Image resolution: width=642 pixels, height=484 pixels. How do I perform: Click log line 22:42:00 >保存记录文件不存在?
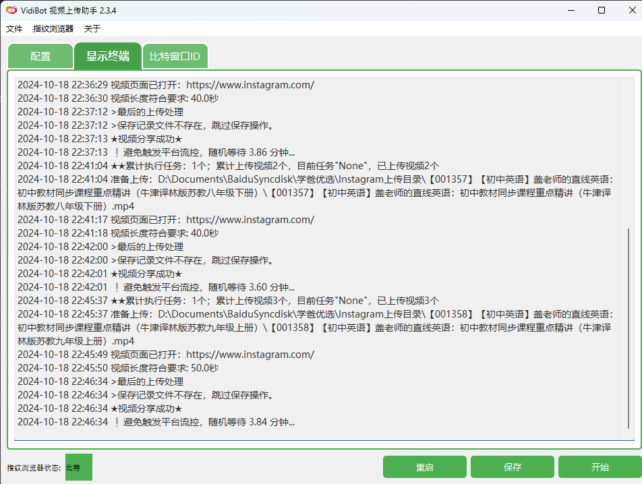click(146, 260)
